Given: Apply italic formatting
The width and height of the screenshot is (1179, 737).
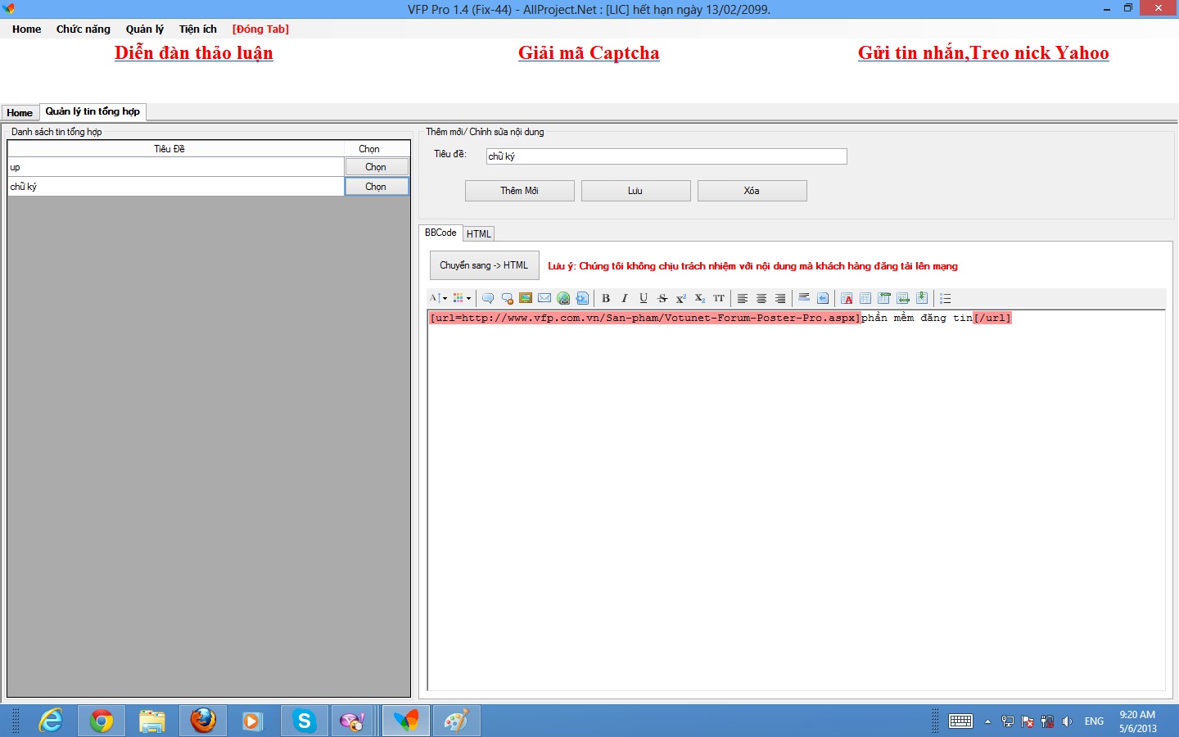Looking at the screenshot, I should 625,298.
